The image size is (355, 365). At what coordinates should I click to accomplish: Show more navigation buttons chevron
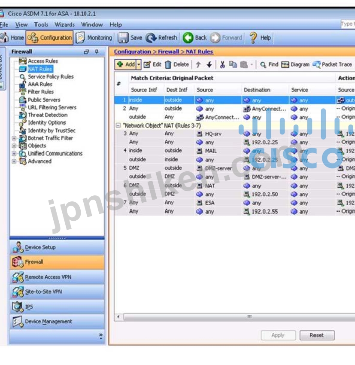(101, 336)
